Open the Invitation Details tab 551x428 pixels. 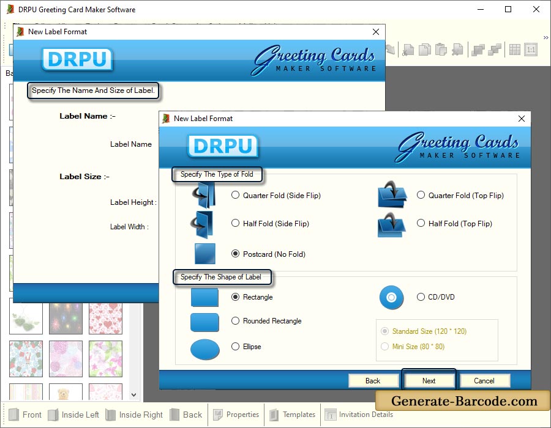point(359,415)
